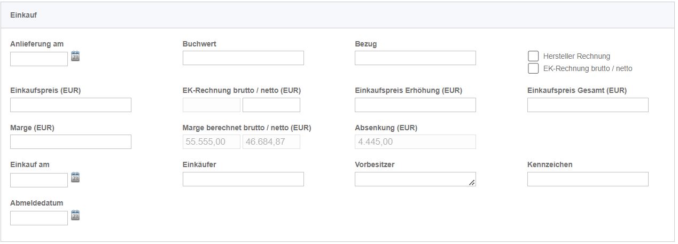Focus the Marge (EUR) input

(x=71, y=142)
